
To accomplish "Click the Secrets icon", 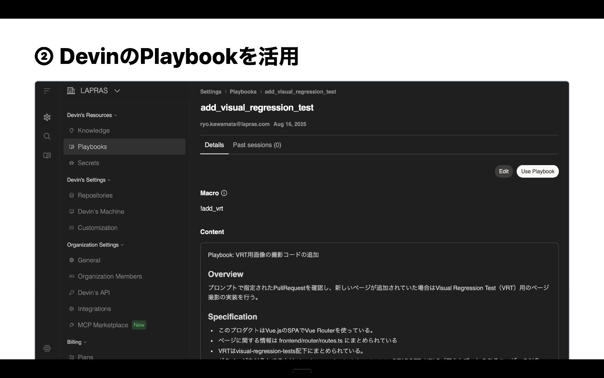I will pyautogui.click(x=71, y=163).
